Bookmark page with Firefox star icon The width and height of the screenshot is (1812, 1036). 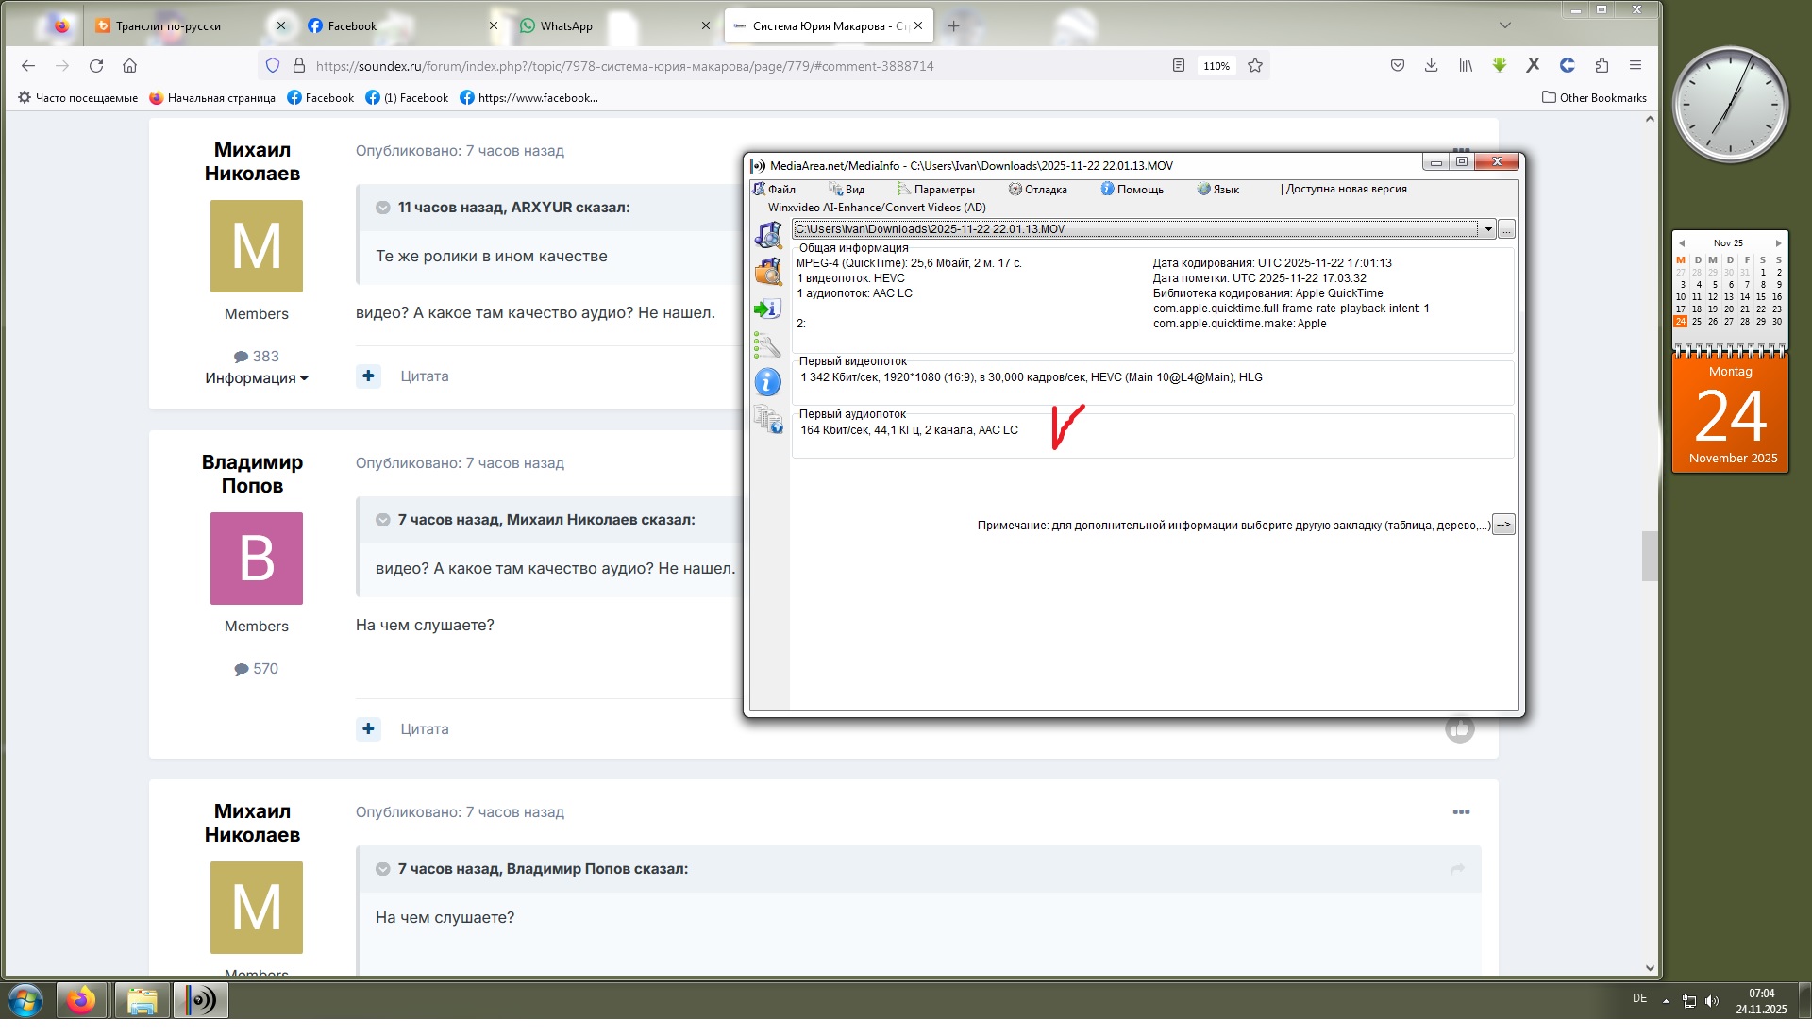1254,66
